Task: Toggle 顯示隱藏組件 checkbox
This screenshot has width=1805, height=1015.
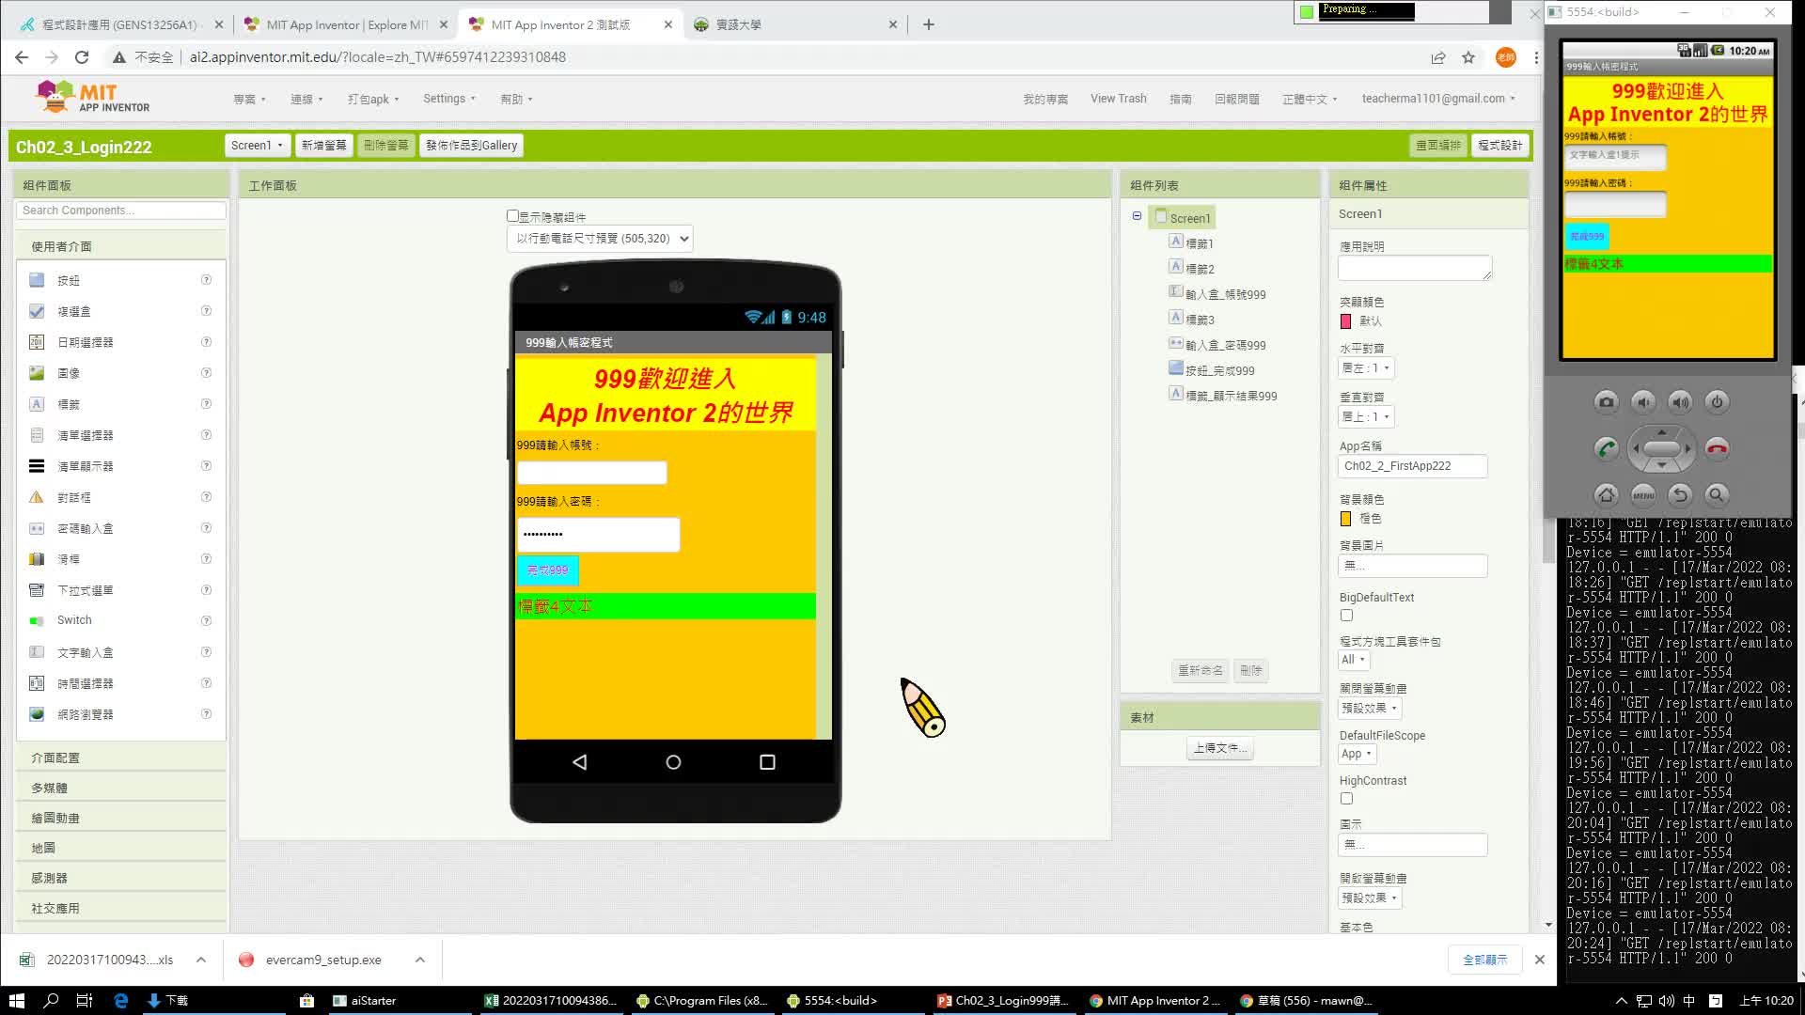Action: click(512, 216)
